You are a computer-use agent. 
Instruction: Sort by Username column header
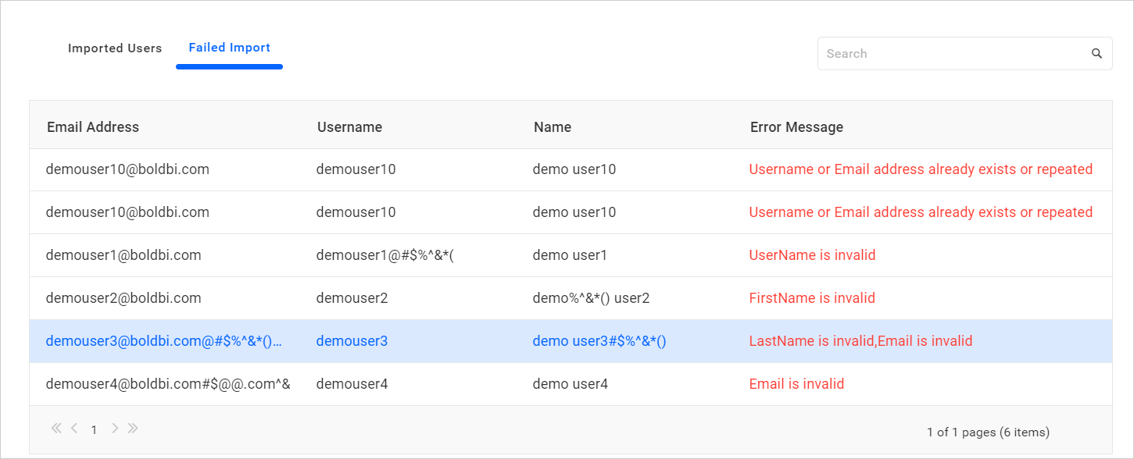click(349, 127)
